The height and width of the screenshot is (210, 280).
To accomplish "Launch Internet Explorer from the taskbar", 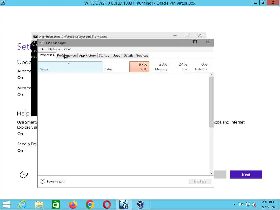I will (x=22, y=205).
